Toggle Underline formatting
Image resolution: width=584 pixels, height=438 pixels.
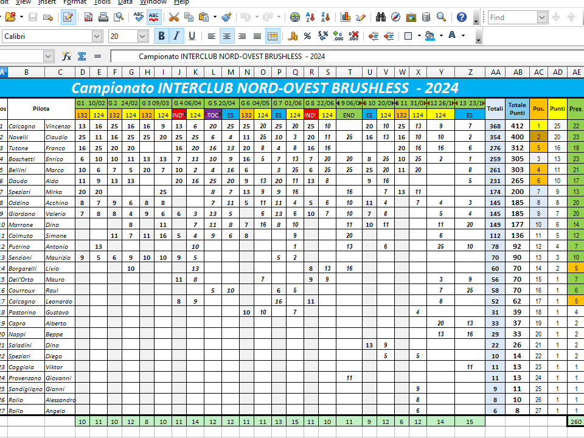coord(192,36)
